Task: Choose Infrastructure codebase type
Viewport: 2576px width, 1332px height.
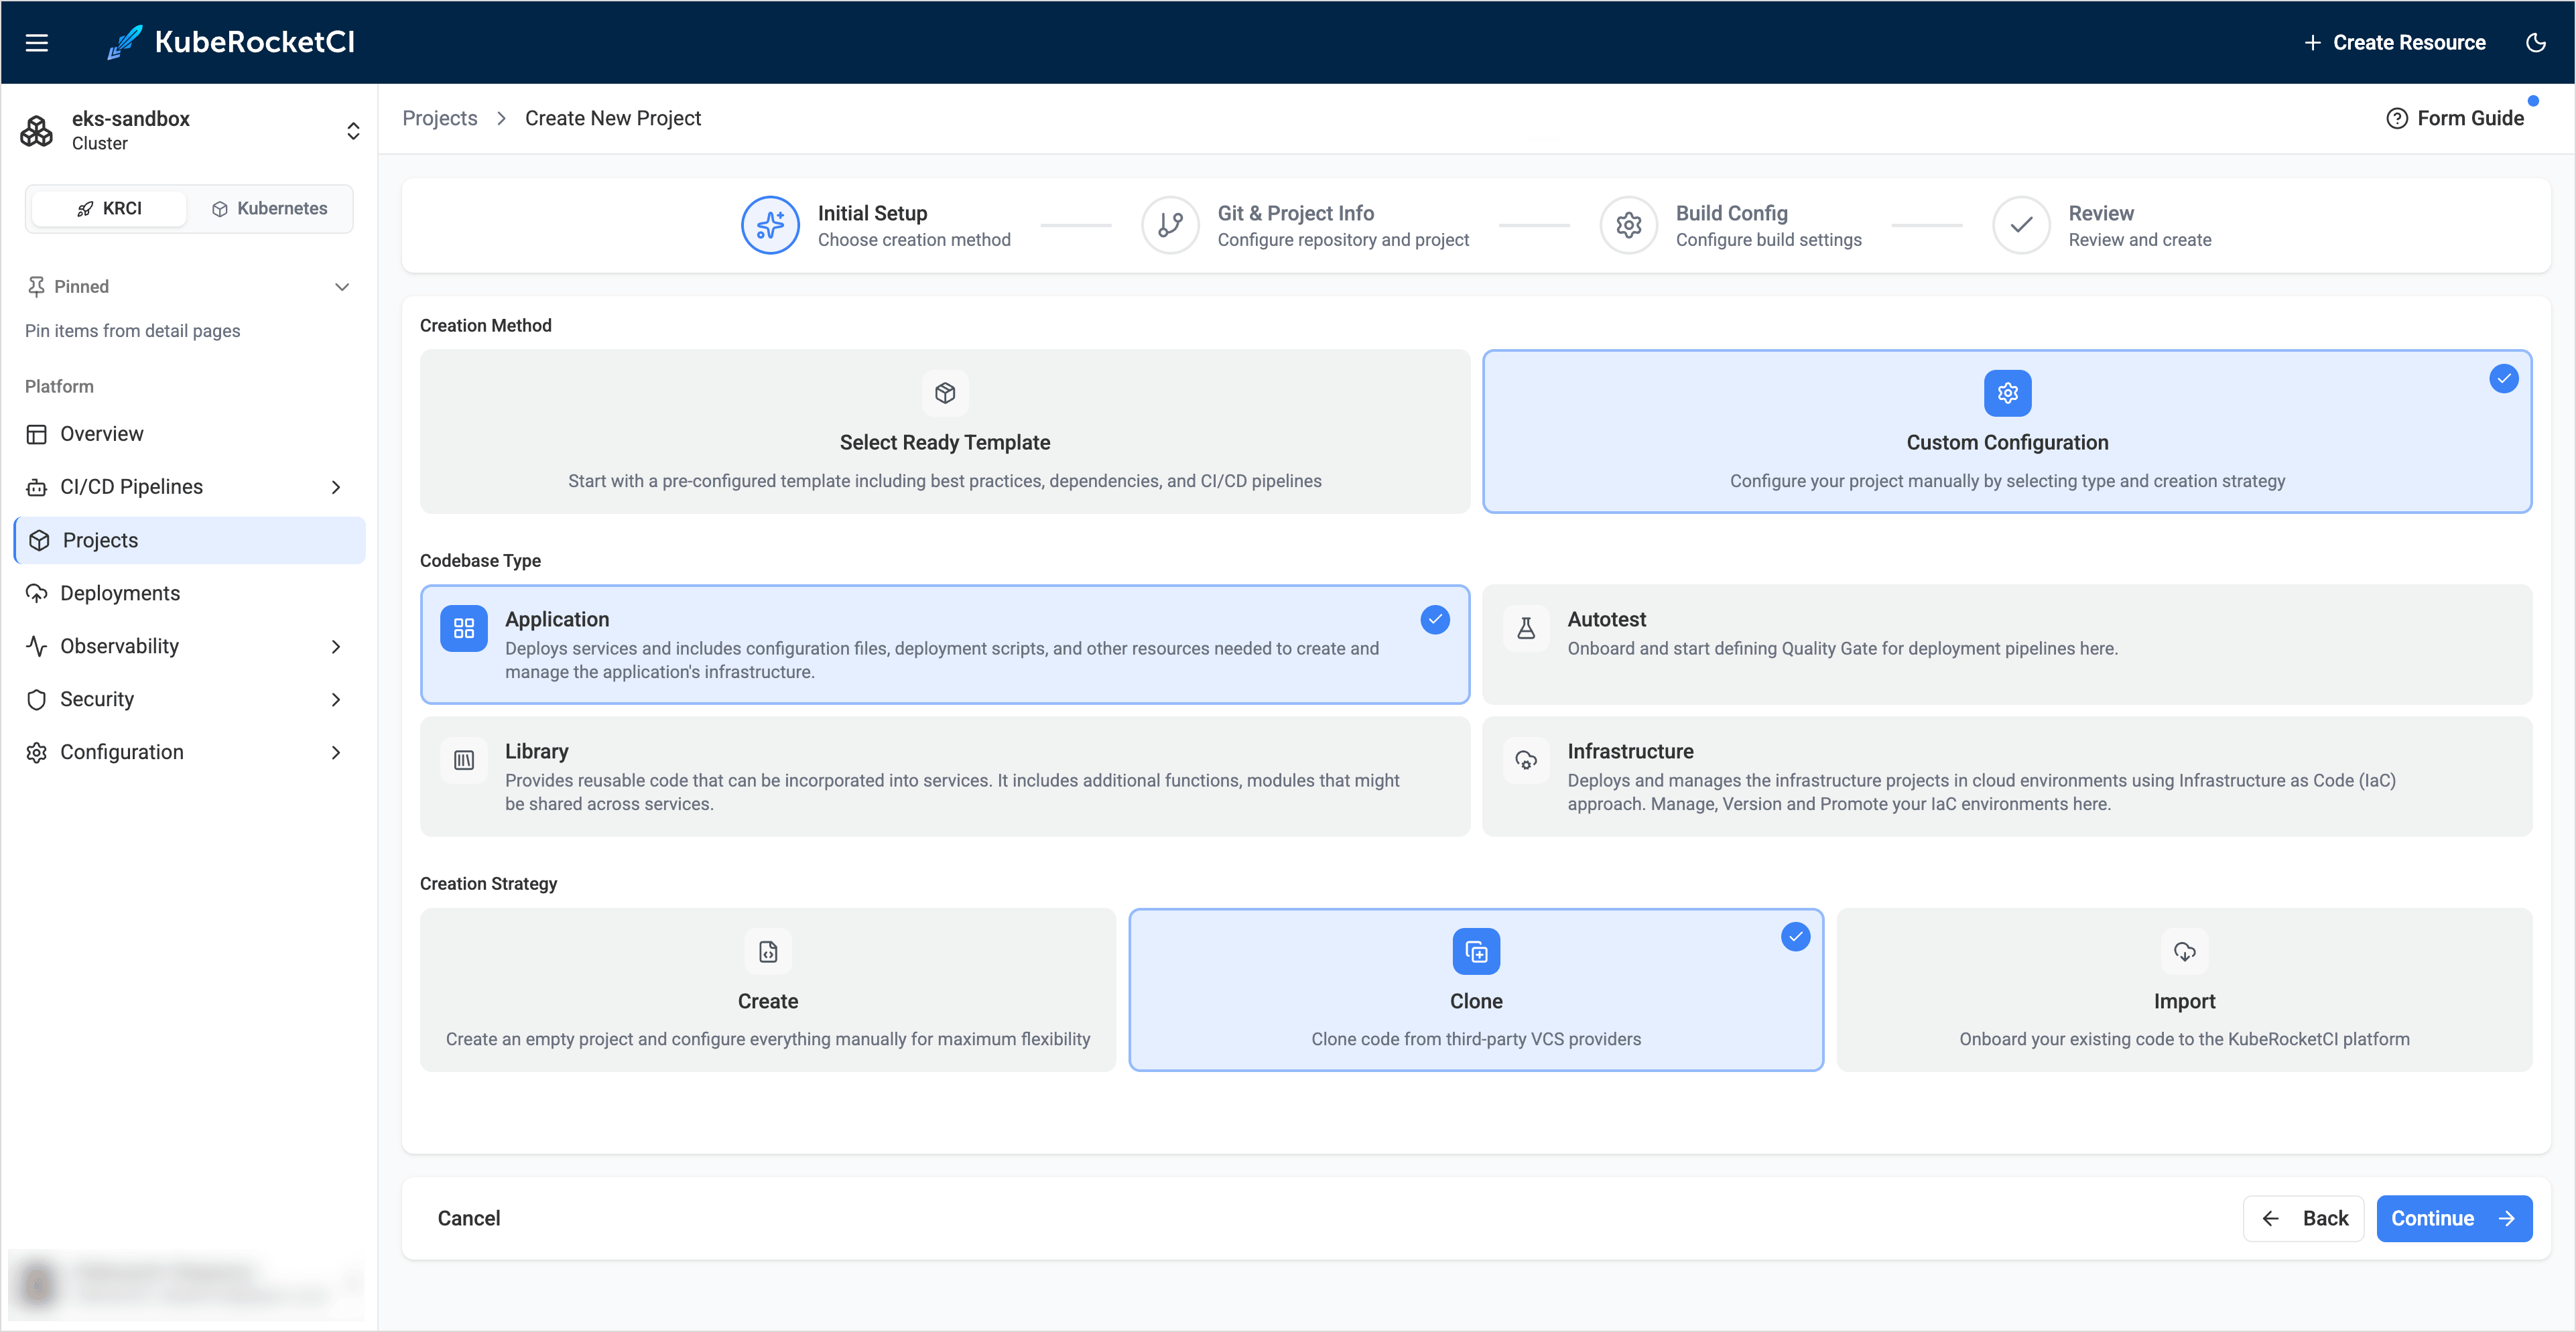Action: (2007, 776)
